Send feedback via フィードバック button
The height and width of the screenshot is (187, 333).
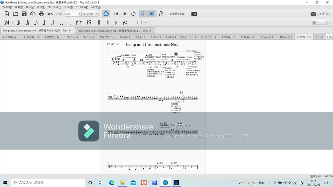coord(320,14)
